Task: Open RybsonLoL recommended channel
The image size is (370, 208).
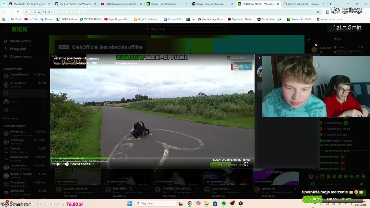Action: [x=25, y=133]
